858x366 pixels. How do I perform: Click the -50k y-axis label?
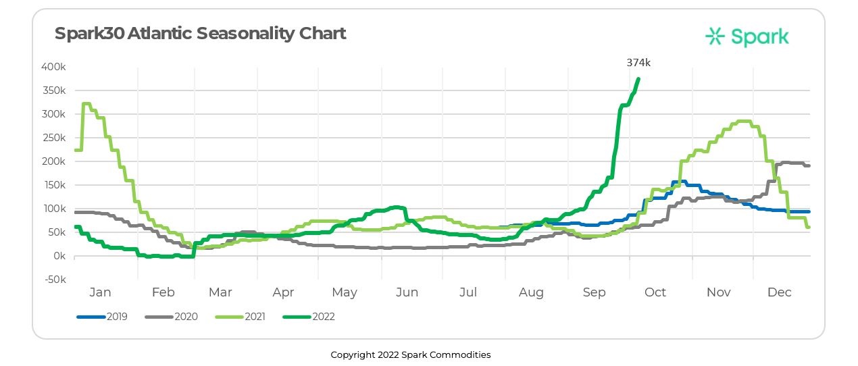(53, 280)
